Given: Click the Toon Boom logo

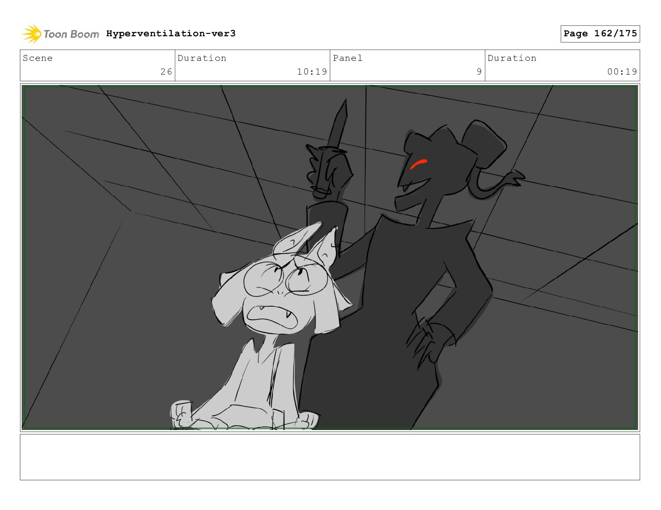Looking at the screenshot, I should point(61,34).
